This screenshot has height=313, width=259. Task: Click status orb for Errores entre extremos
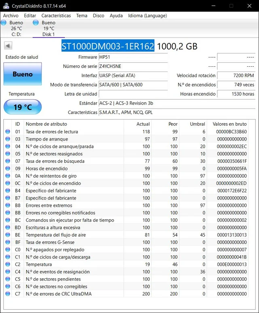point(8,206)
